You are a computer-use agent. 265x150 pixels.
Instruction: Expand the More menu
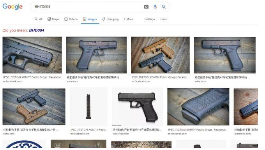click(x=129, y=19)
